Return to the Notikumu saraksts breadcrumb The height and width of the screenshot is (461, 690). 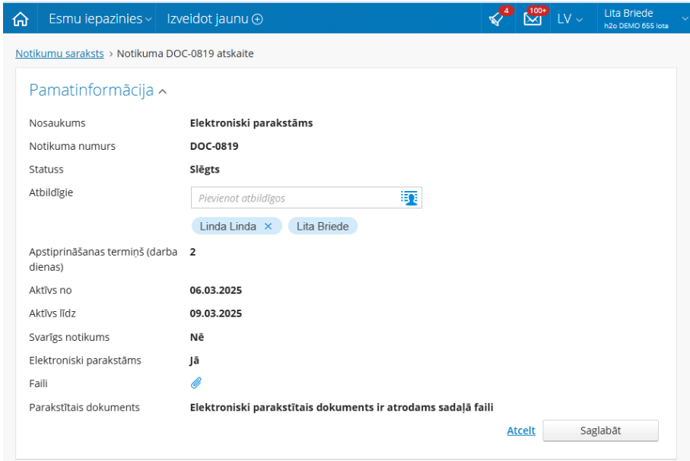point(59,53)
